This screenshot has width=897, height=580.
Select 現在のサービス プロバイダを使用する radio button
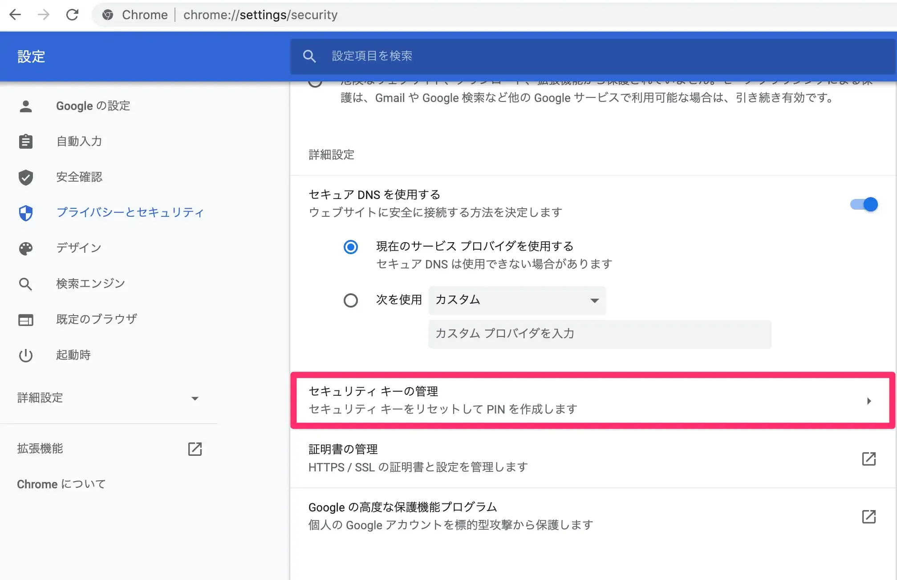coord(351,247)
